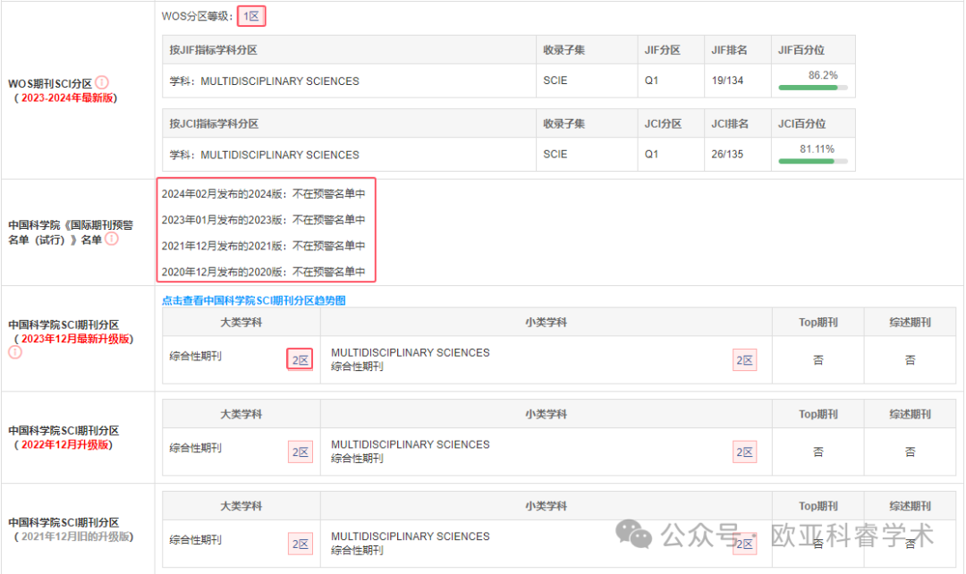Viewport: 966px width, 574px height.
Task: Click 大类学科 header in 2022年12月 table
Action: click(241, 414)
